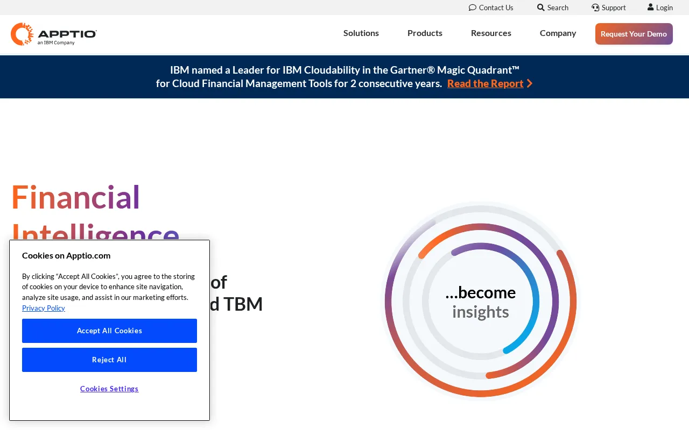Image resolution: width=689 pixels, height=430 pixels.
Task: Click the Contact Us chat bubble icon
Action: coord(473,8)
